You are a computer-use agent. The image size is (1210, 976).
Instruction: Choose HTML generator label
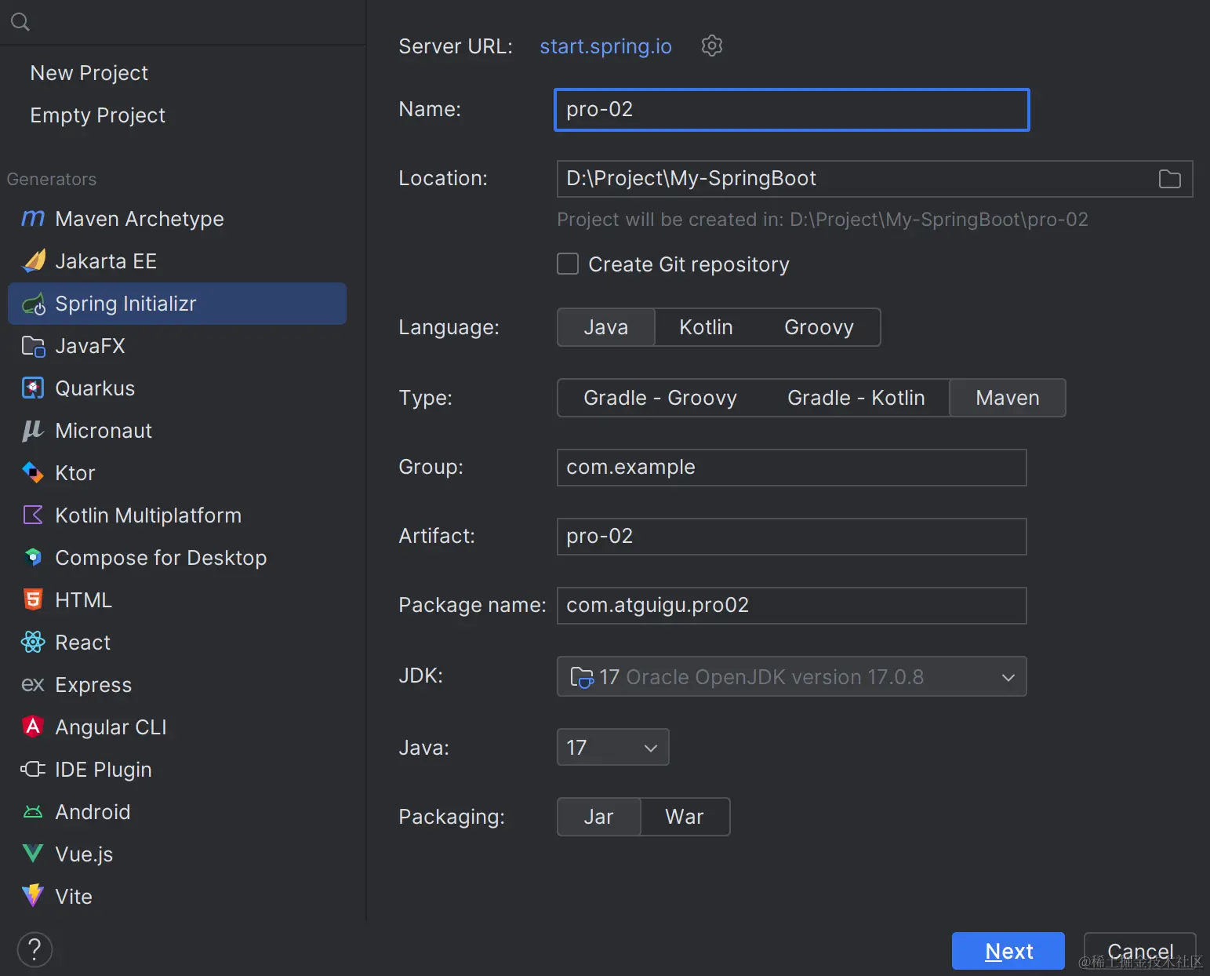83,600
